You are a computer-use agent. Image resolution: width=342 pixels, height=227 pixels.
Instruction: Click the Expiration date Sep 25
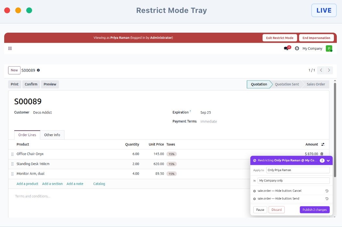click(205, 113)
